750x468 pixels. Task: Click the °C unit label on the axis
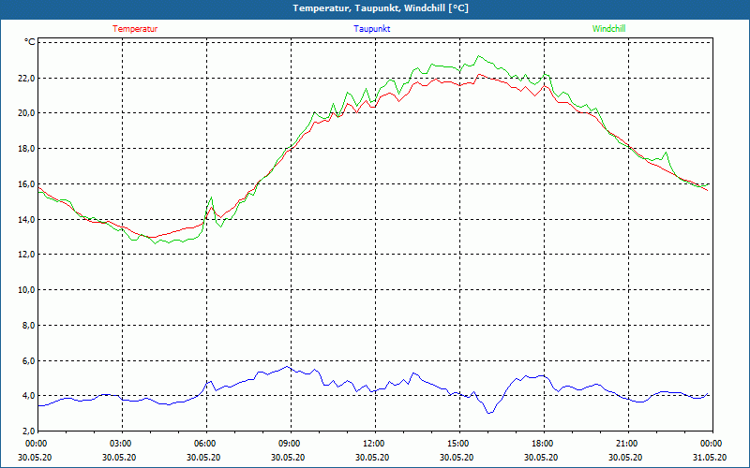(x=30, y=42)
